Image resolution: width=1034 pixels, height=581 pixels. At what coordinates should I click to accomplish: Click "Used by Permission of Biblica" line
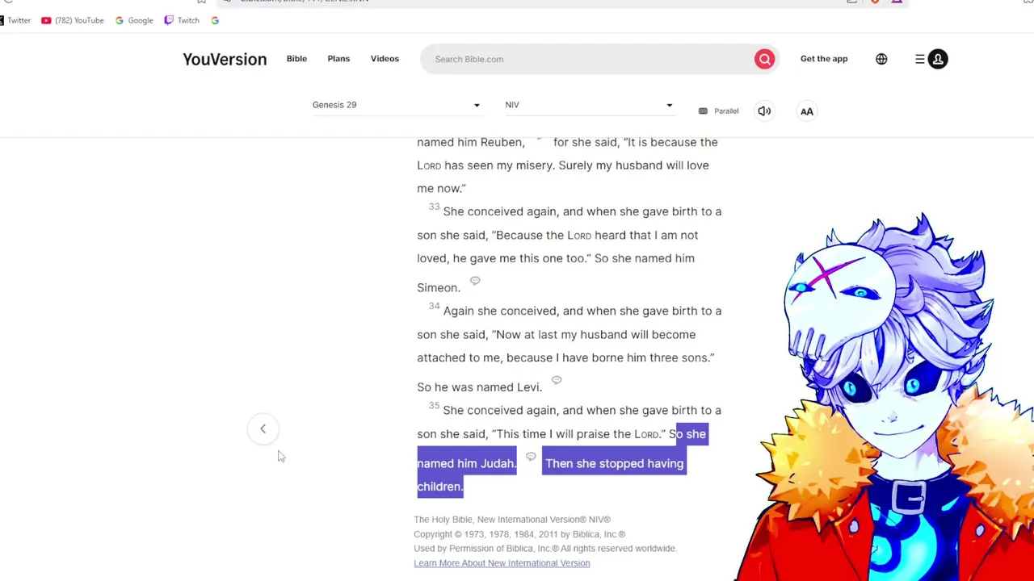(545, 549)
